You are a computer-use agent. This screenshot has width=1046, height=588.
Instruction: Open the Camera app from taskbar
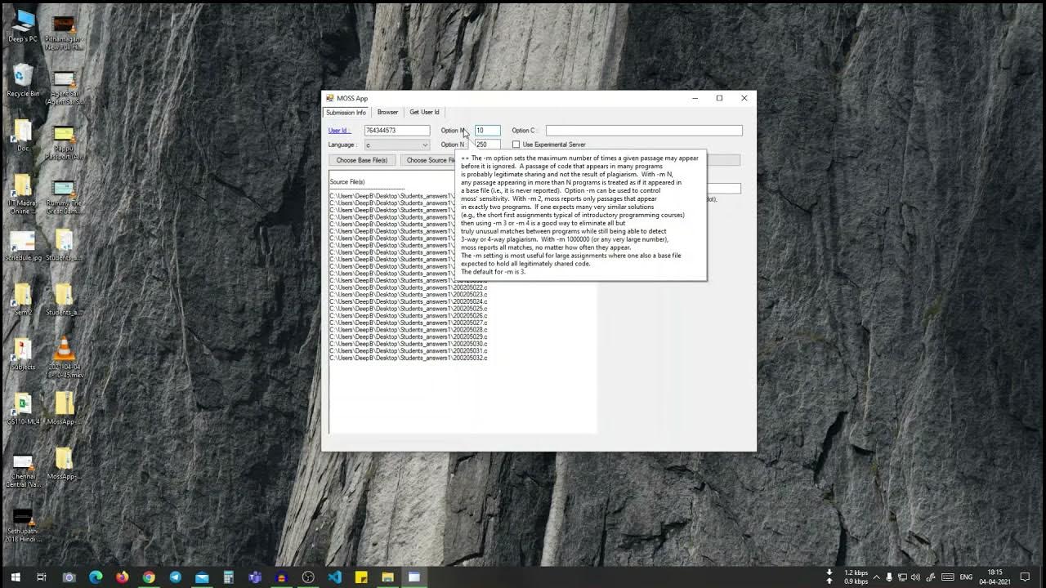tap(69, 577)
